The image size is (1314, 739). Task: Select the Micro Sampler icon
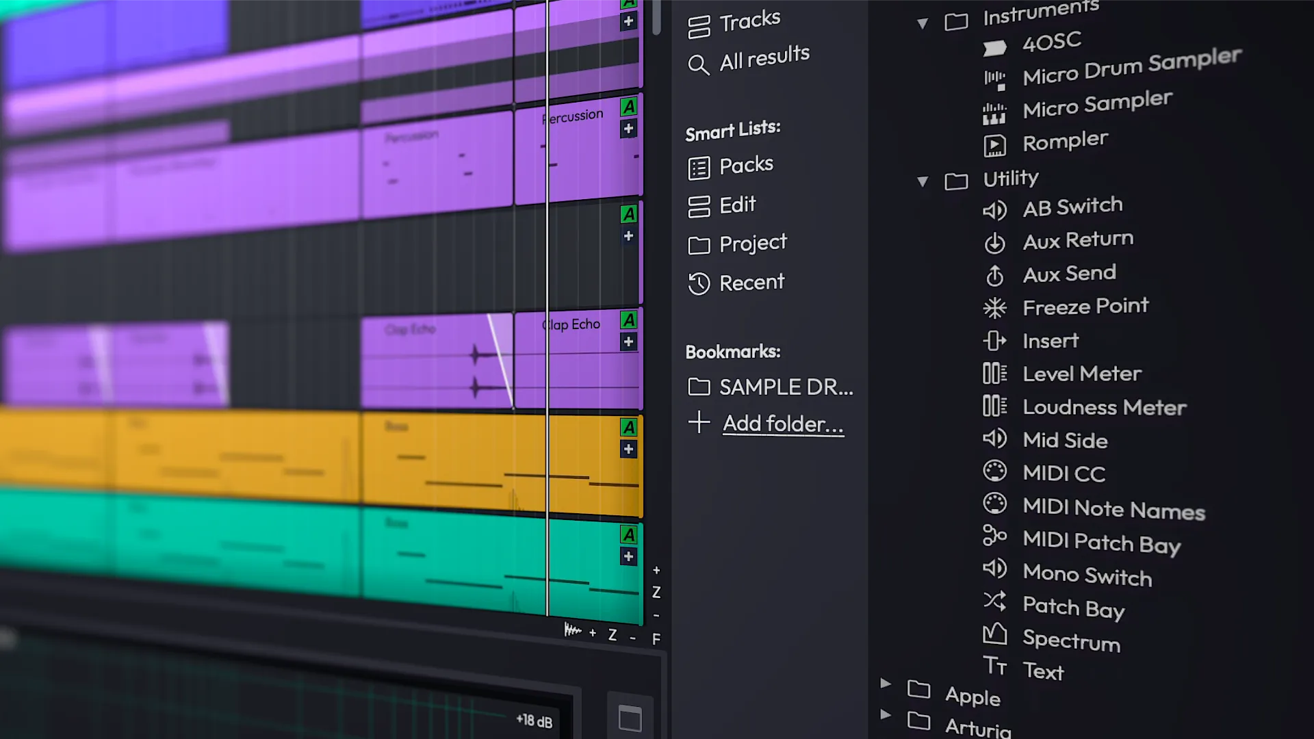[x=994, y=114]
